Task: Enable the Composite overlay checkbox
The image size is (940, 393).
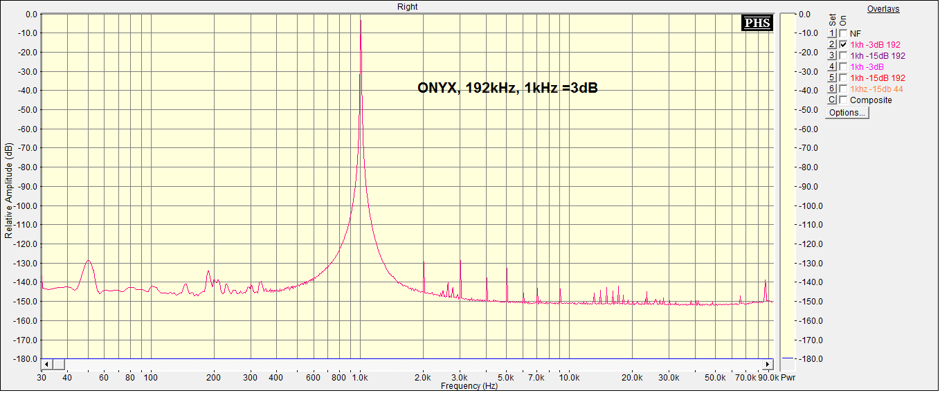Action: 843,100
